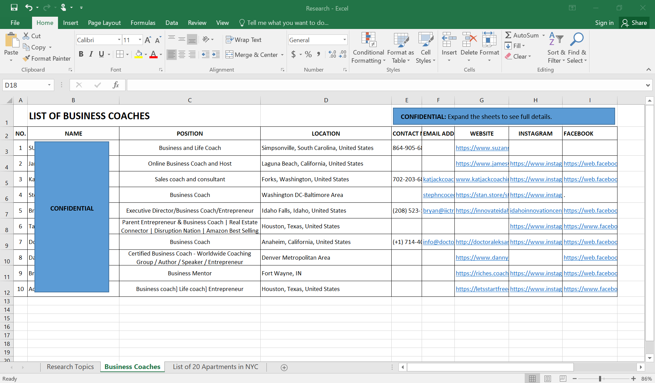Screen dimensions: 655x383
Task: Open the Name Box dropdown arrow
Action: [x=49, y=85]
